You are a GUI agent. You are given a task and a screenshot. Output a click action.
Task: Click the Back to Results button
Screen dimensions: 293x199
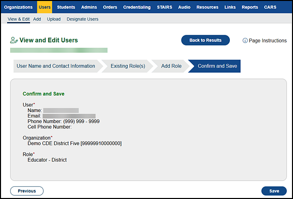(x=206, y=40)
